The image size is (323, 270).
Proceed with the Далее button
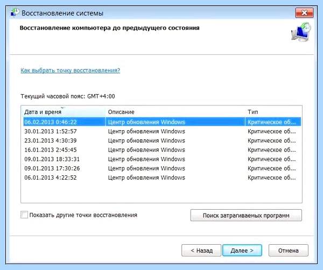(x=242, y=250)
